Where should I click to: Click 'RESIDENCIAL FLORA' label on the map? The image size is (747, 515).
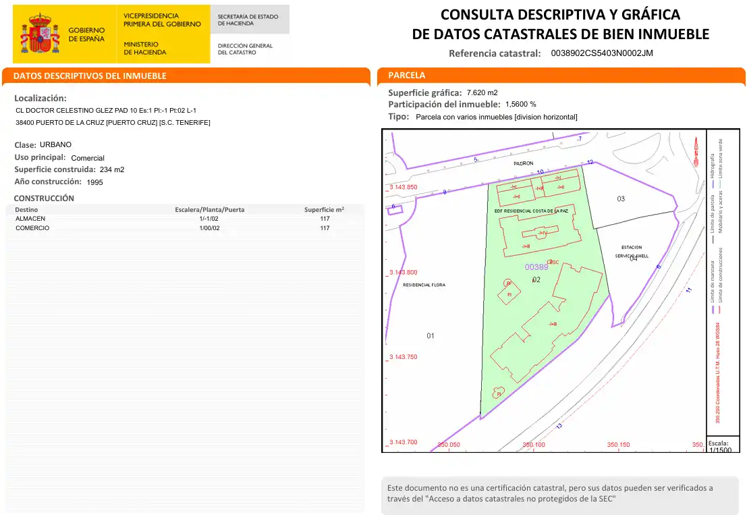click(x=424, y=285)
